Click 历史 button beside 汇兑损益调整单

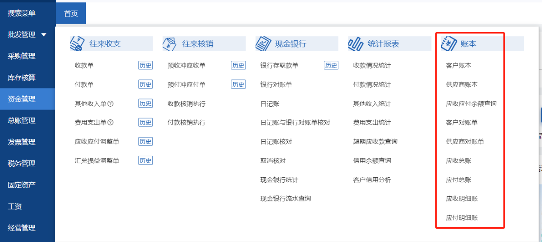point(146,161)
